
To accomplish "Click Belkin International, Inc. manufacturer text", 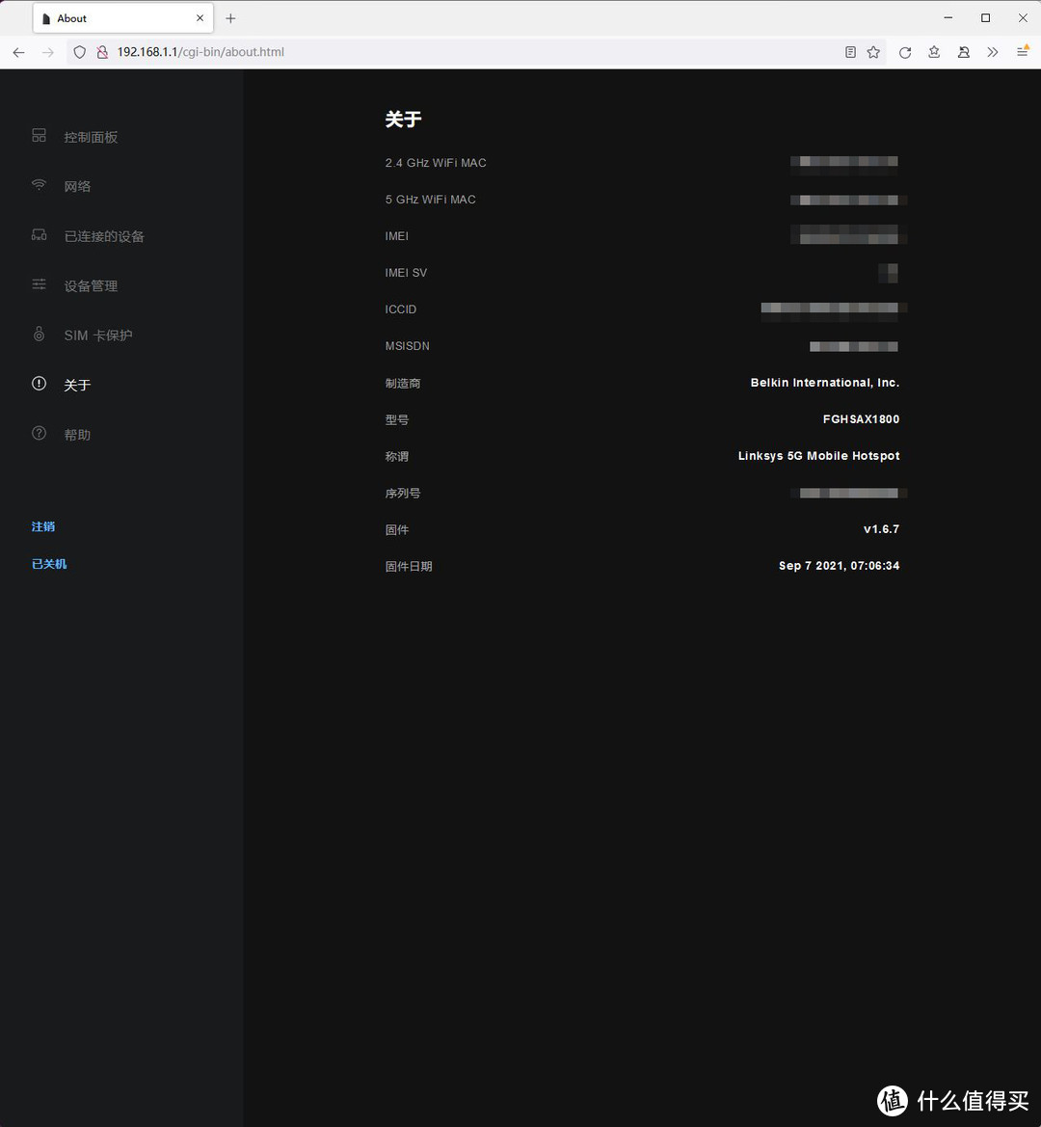I will tap(825, 383).
